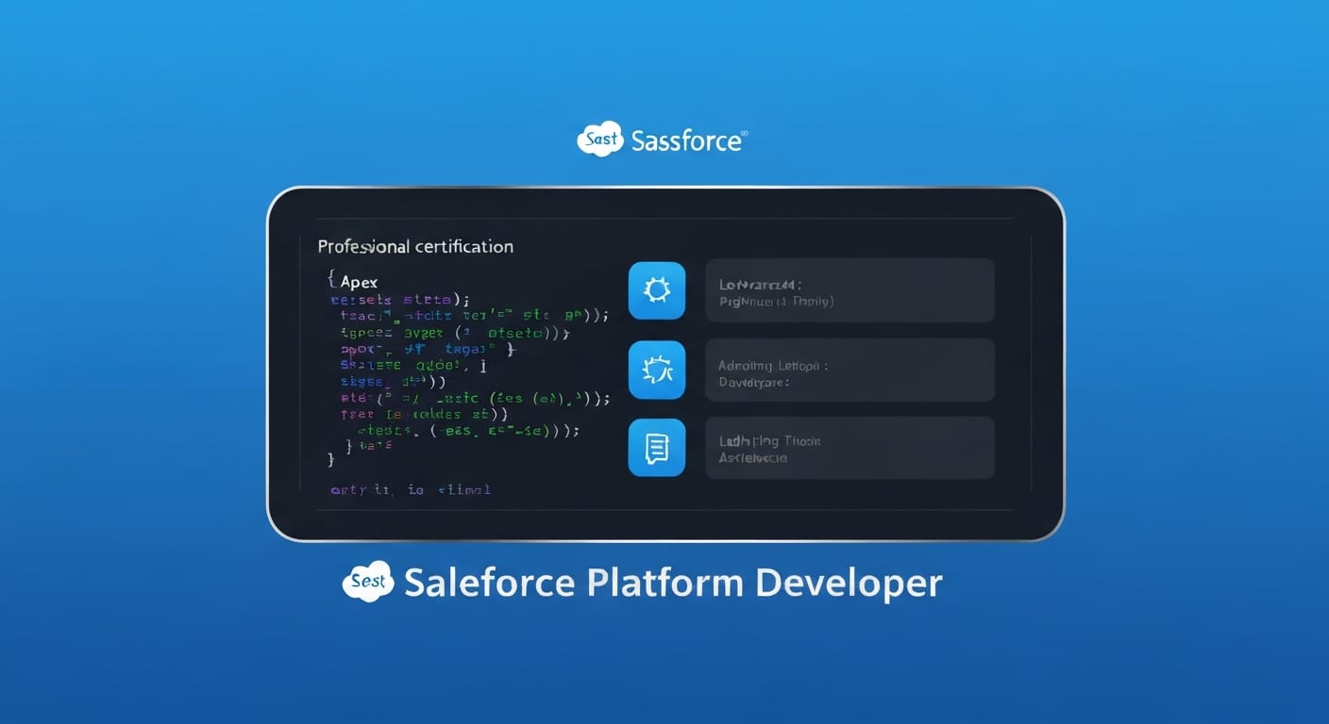Select the topmost blue gear icon tile

point(657,290)
